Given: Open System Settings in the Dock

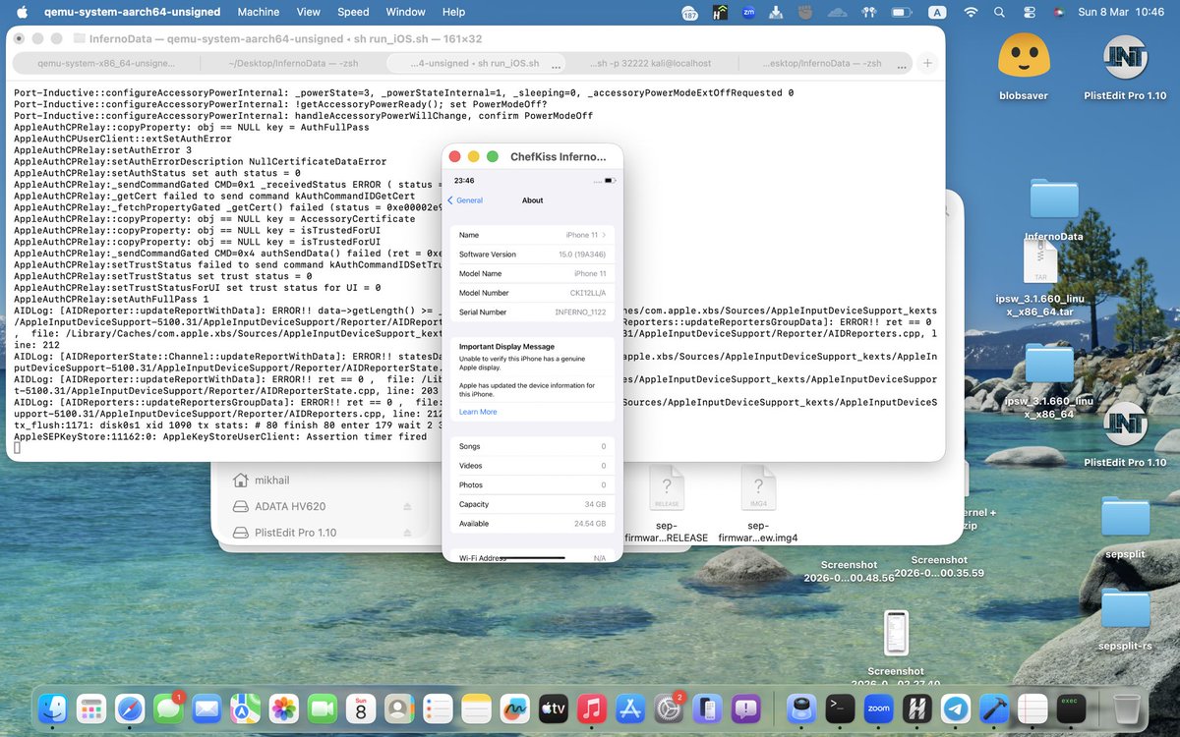Looking at the screenshot, I should pyautogui.click(x=669, y=709).
